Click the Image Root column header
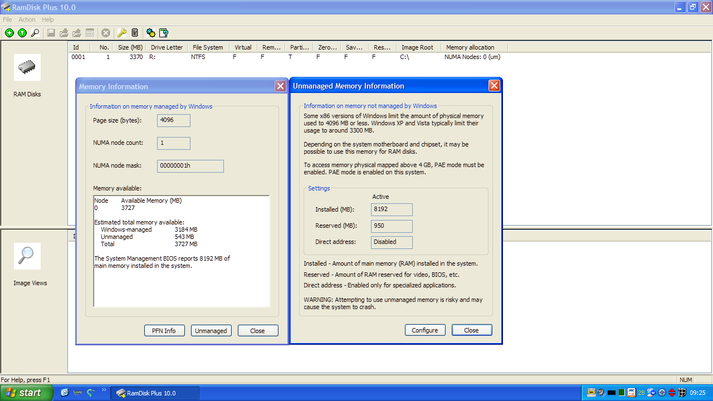Screen dimensions: 713x401 419,47
